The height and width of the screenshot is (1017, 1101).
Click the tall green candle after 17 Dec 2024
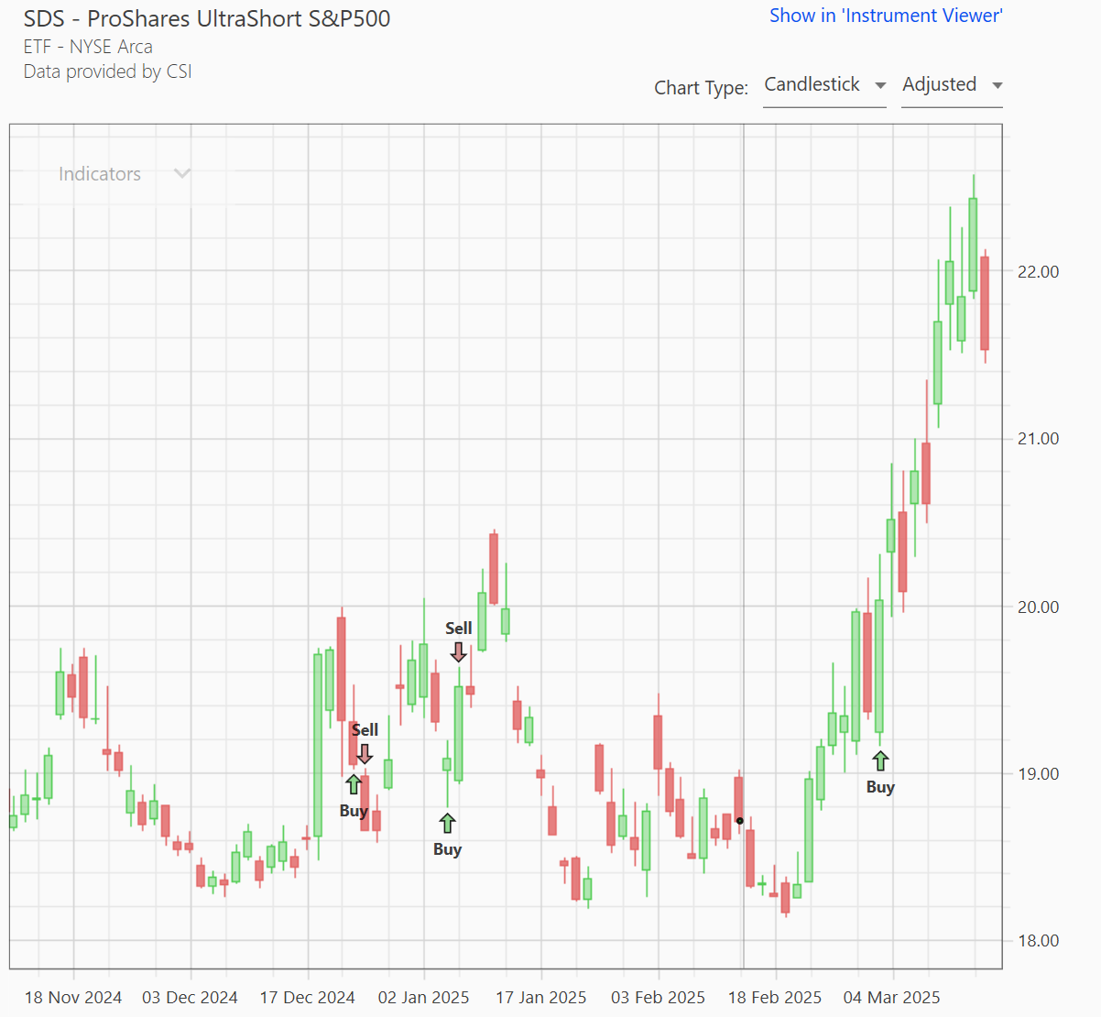pos(318,744)
